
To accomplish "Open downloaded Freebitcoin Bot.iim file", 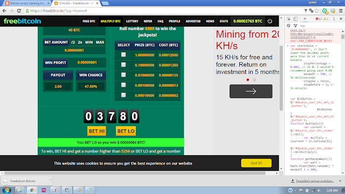I will 25,181.
